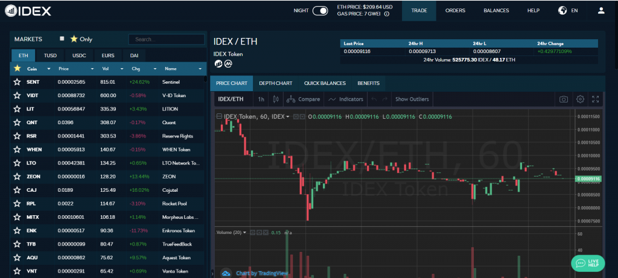Image resolution: width=618 pixels, height=278 pixels.
Task: Open the TRADE tab
Action: tap(419, 11)
